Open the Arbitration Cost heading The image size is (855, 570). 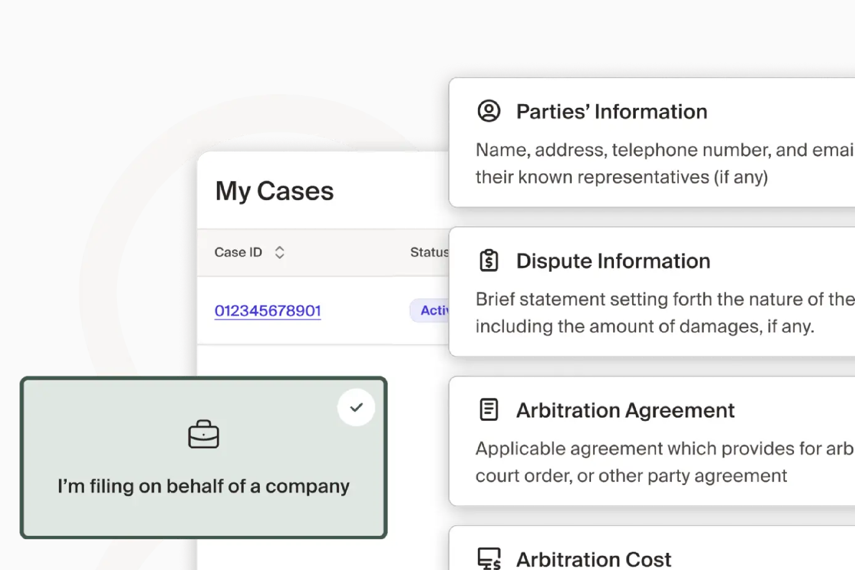tap(593, 559)
